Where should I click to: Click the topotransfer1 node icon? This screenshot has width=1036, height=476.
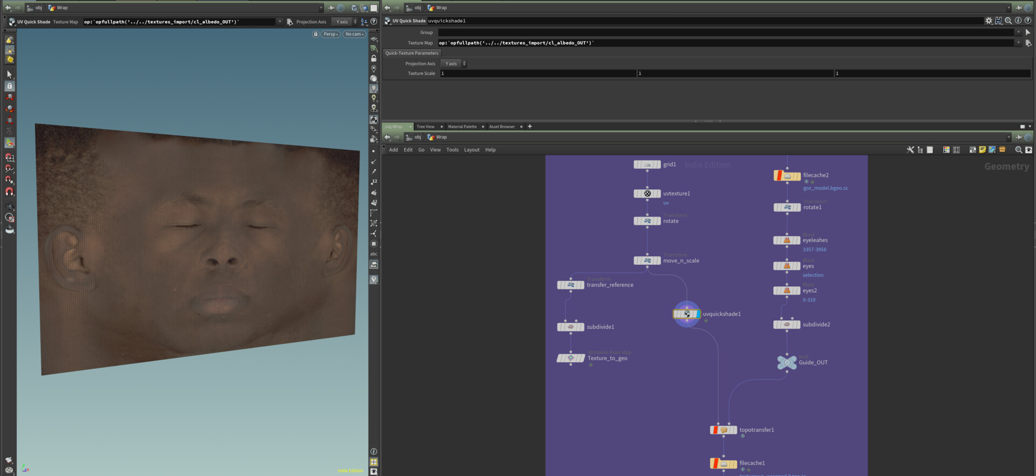(x=724, y=430)
